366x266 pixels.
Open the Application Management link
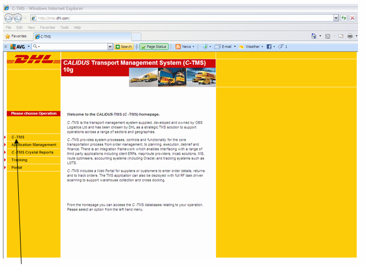coord(34,145)
